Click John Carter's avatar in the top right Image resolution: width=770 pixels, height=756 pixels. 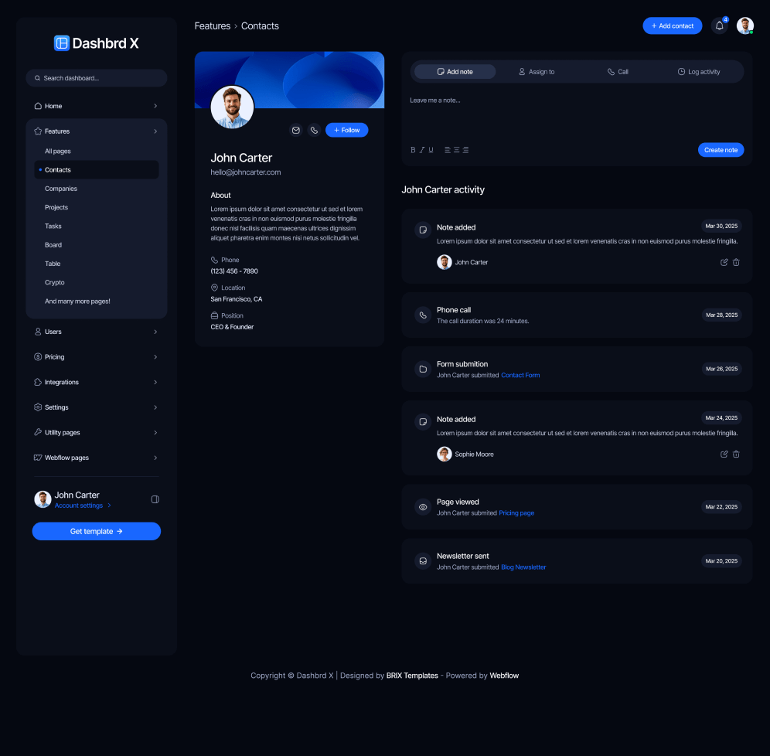[744, 26]
